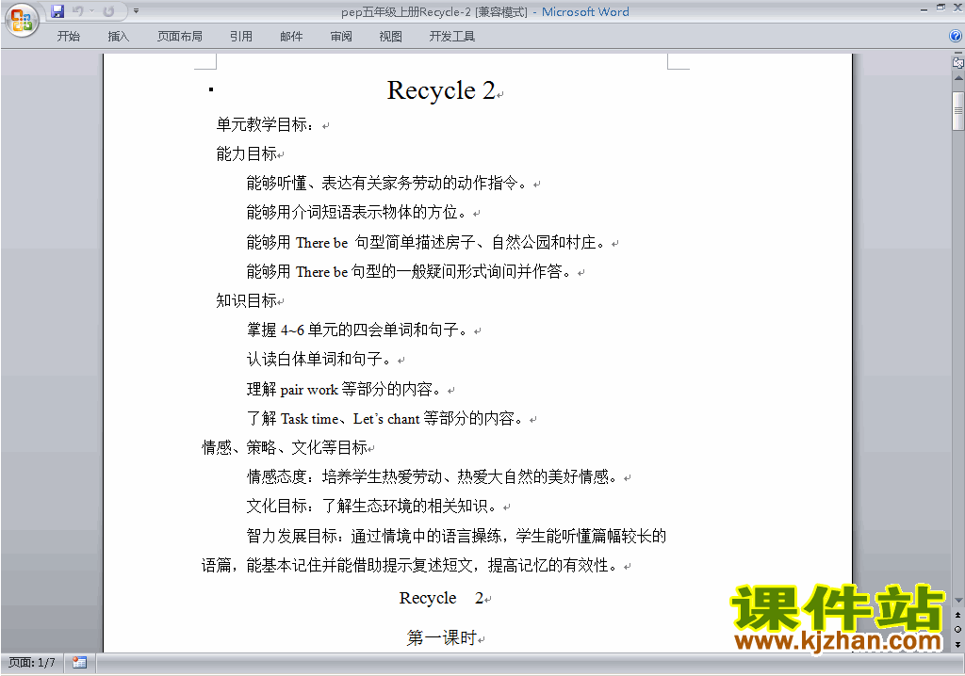Expand Customize Quick Access Toolbar dropdown
Viewport: 965px width, 676px height.
point(136,11)
